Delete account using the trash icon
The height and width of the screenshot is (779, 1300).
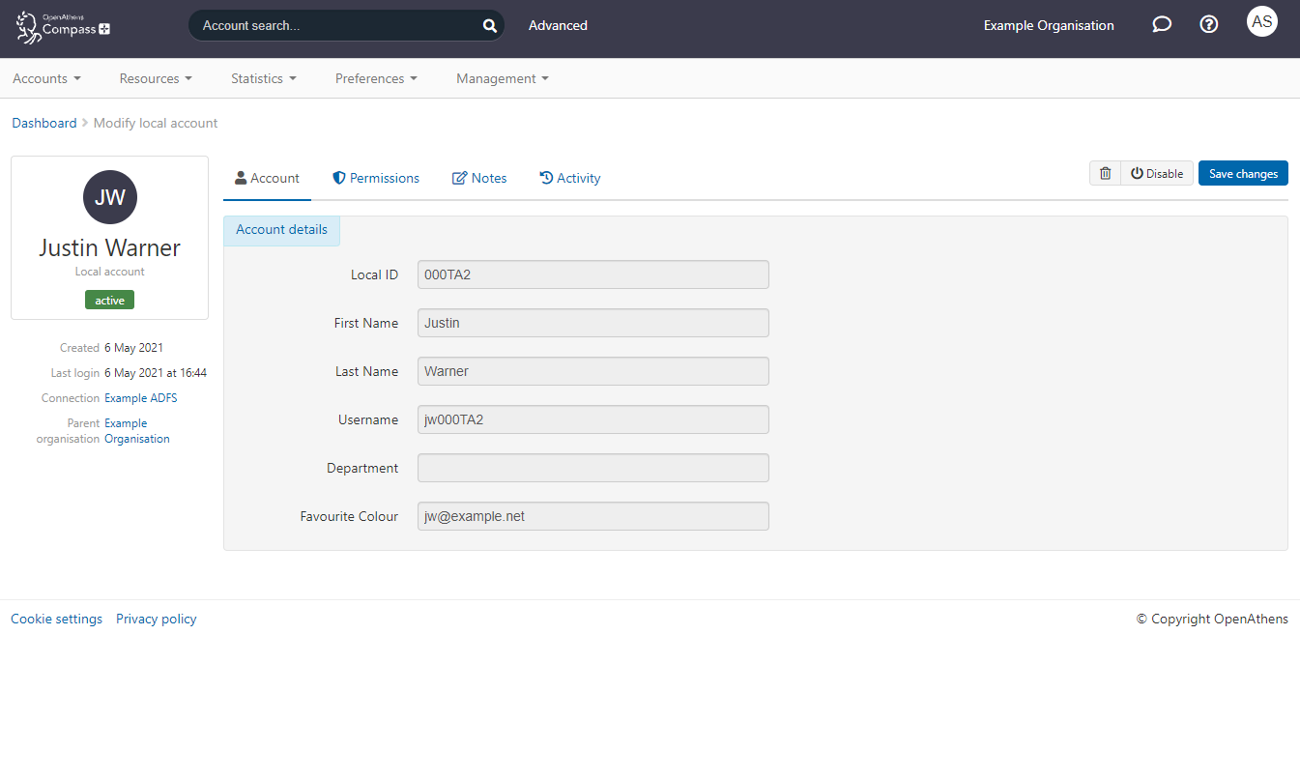pos(1105,173)
